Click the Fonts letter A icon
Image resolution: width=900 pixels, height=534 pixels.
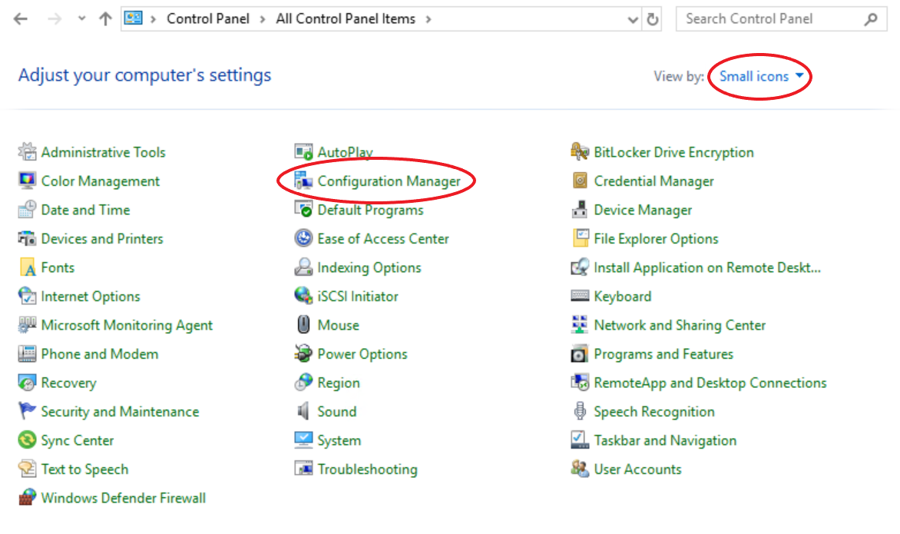click(x=27, y=267)
